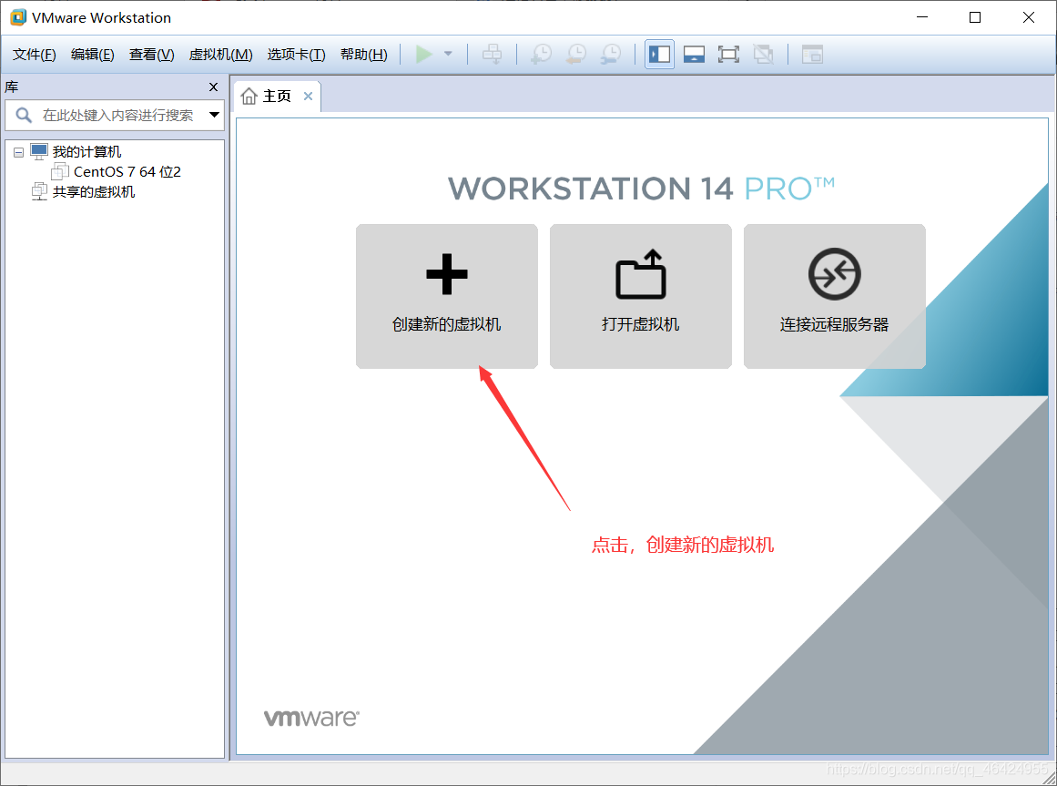Click the green power-on play button
This screenshot has height=786, width=1057.
point(424,54)
